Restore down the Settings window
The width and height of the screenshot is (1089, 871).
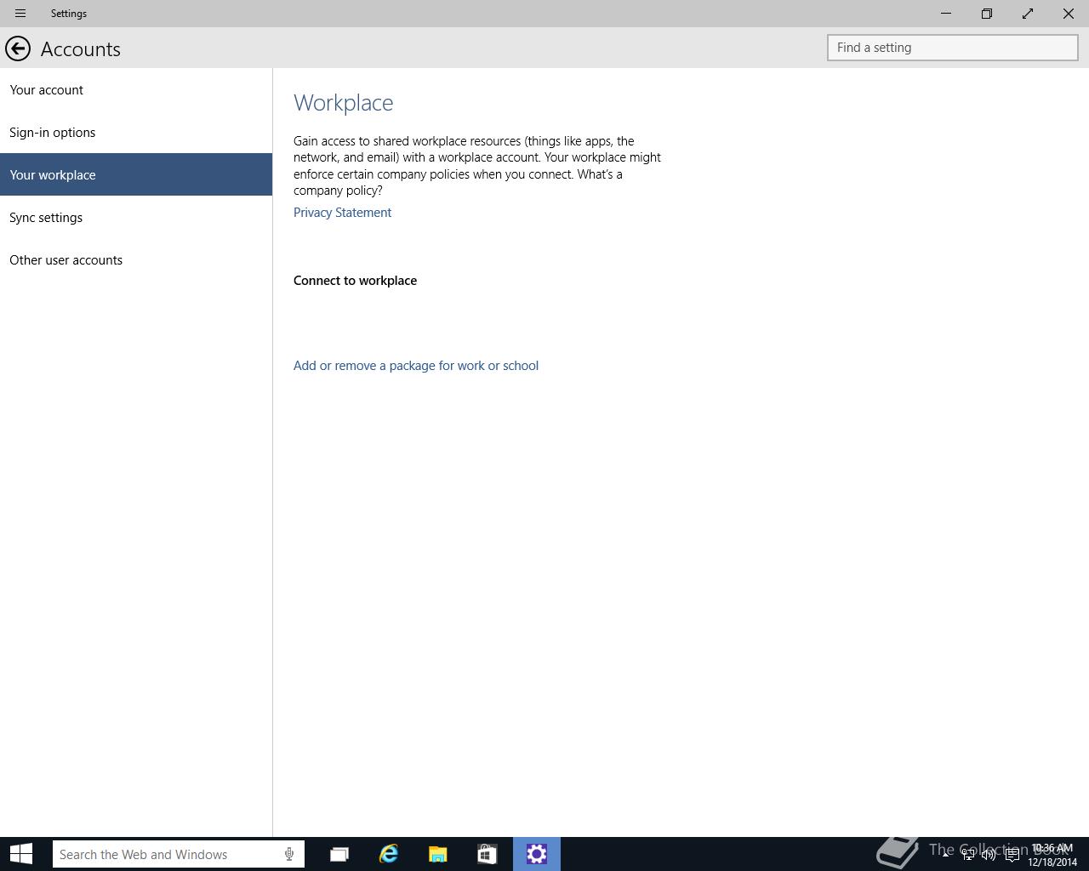pos(987,14)
